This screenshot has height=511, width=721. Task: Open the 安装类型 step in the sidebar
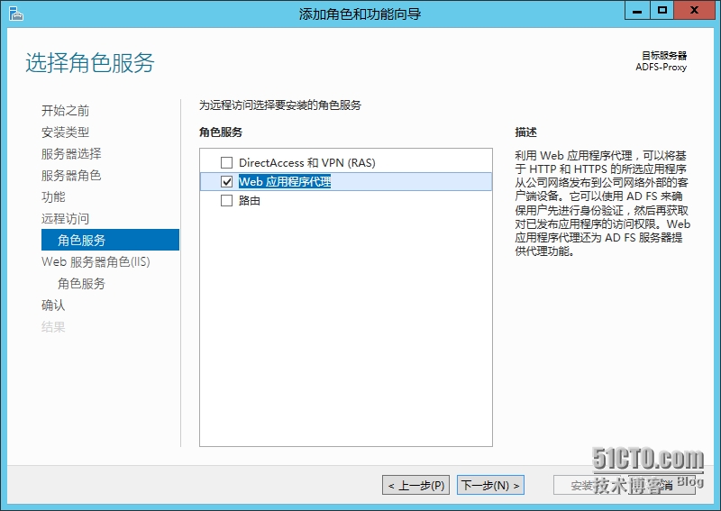66,132
